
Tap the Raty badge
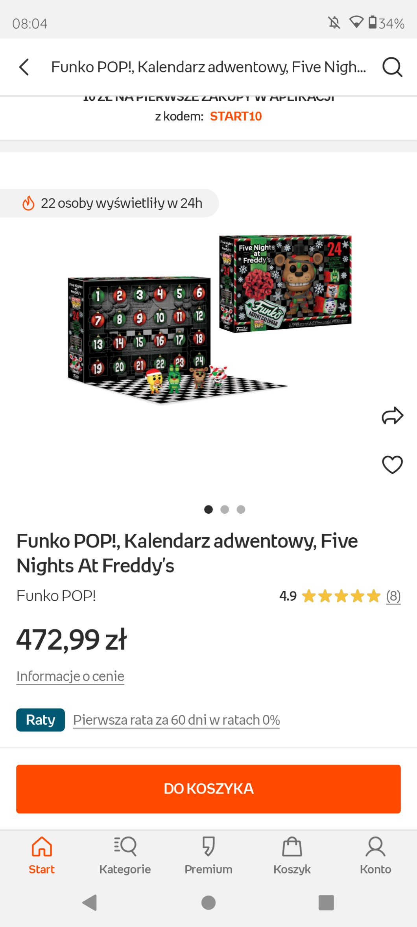[41, 720]
